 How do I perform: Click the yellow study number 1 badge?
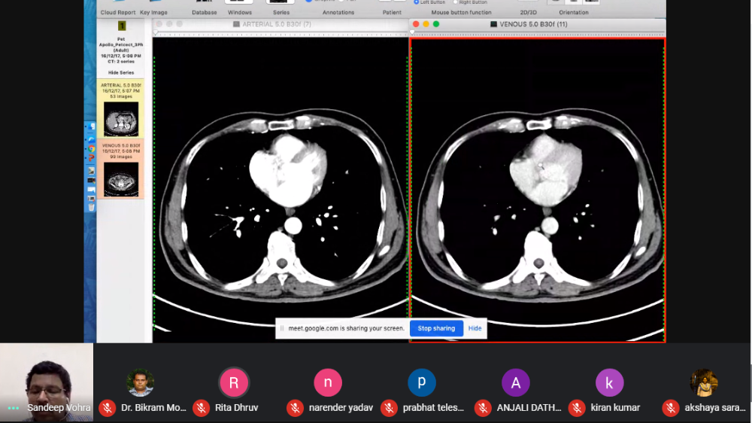point(121,26)
